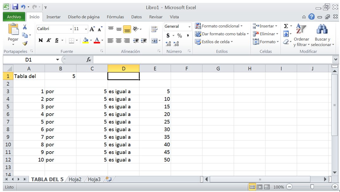
Task: Click the zoom in plus button
Action: pyautogui.click(x=335, y=187)
